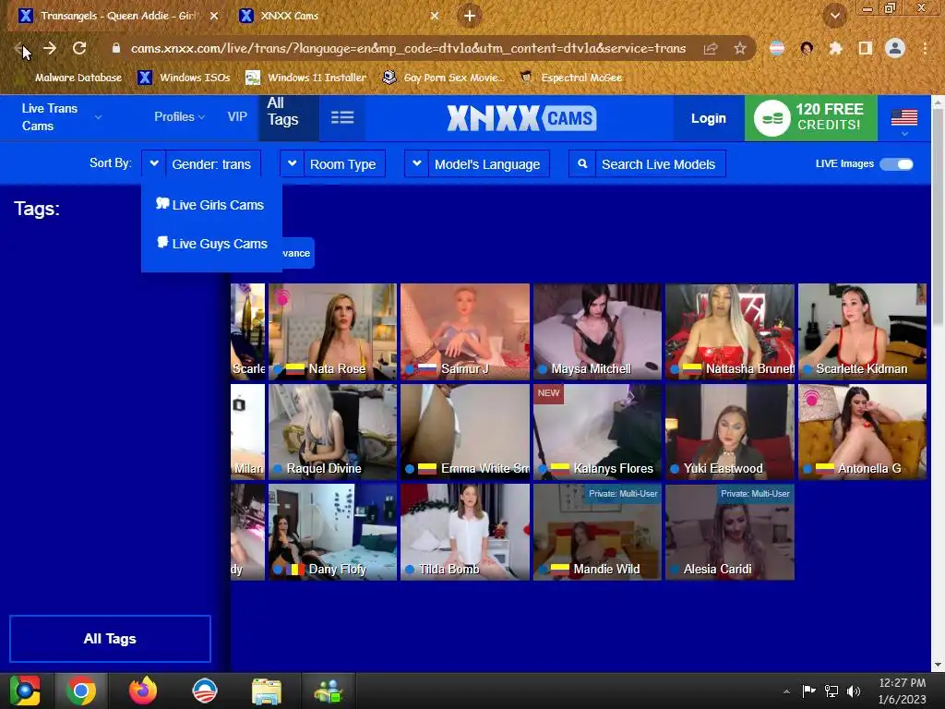
Task: Open File Explorer from the taskbar
Action: pos(267,691)
